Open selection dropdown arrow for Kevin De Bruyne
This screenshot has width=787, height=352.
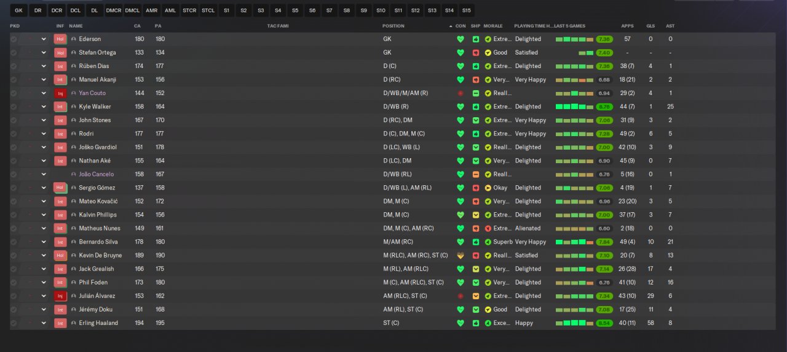44,255
